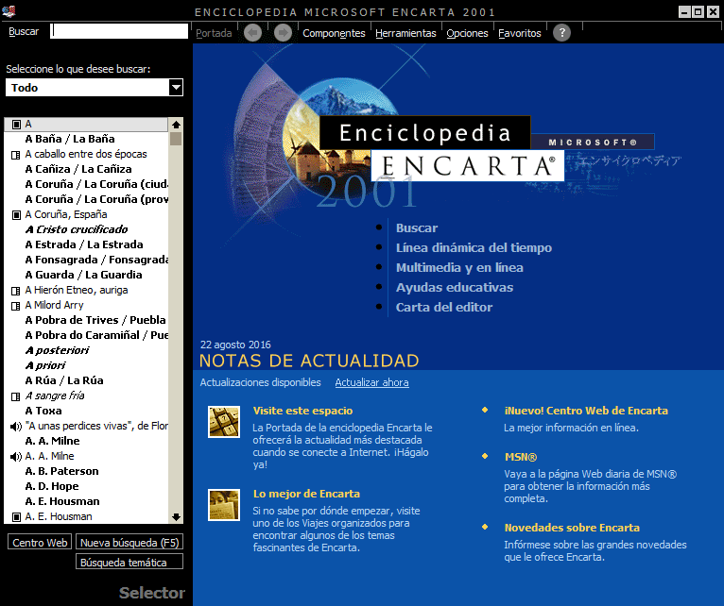724x606 pixels.
Task: Open the 'Buscar' link on the home page
Action: 417,227
